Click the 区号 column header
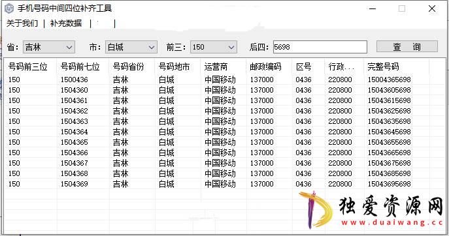449x236 pixels. pos(303,67)
